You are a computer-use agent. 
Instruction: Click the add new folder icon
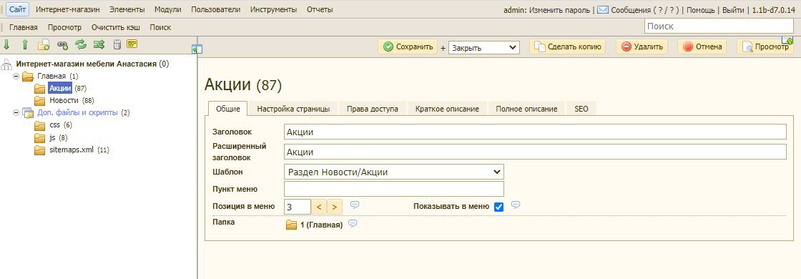[44, 44]
